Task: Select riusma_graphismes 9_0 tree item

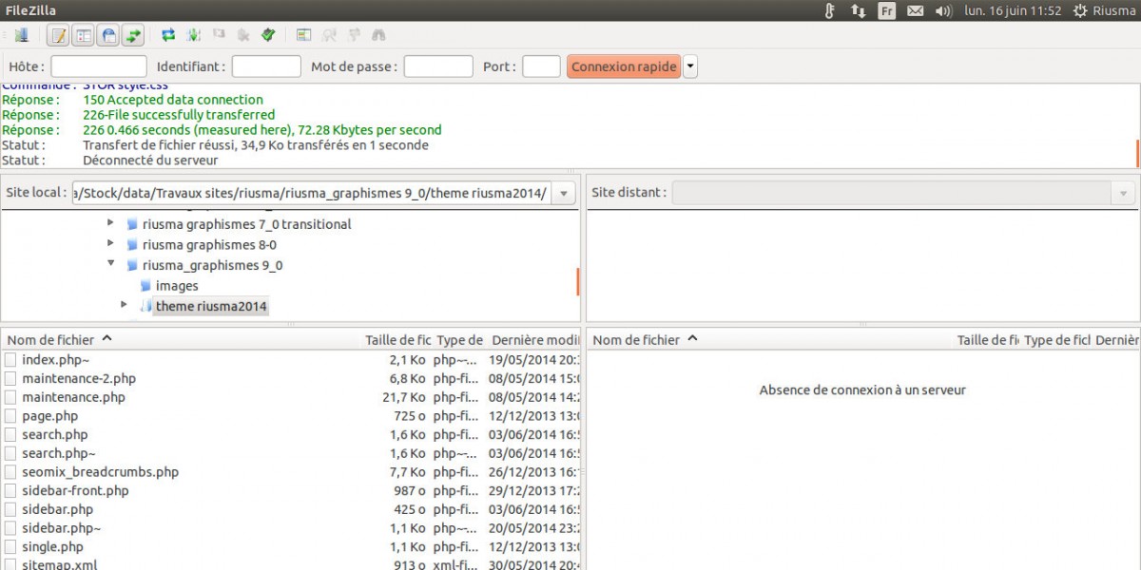Action: tap(212, 265)
